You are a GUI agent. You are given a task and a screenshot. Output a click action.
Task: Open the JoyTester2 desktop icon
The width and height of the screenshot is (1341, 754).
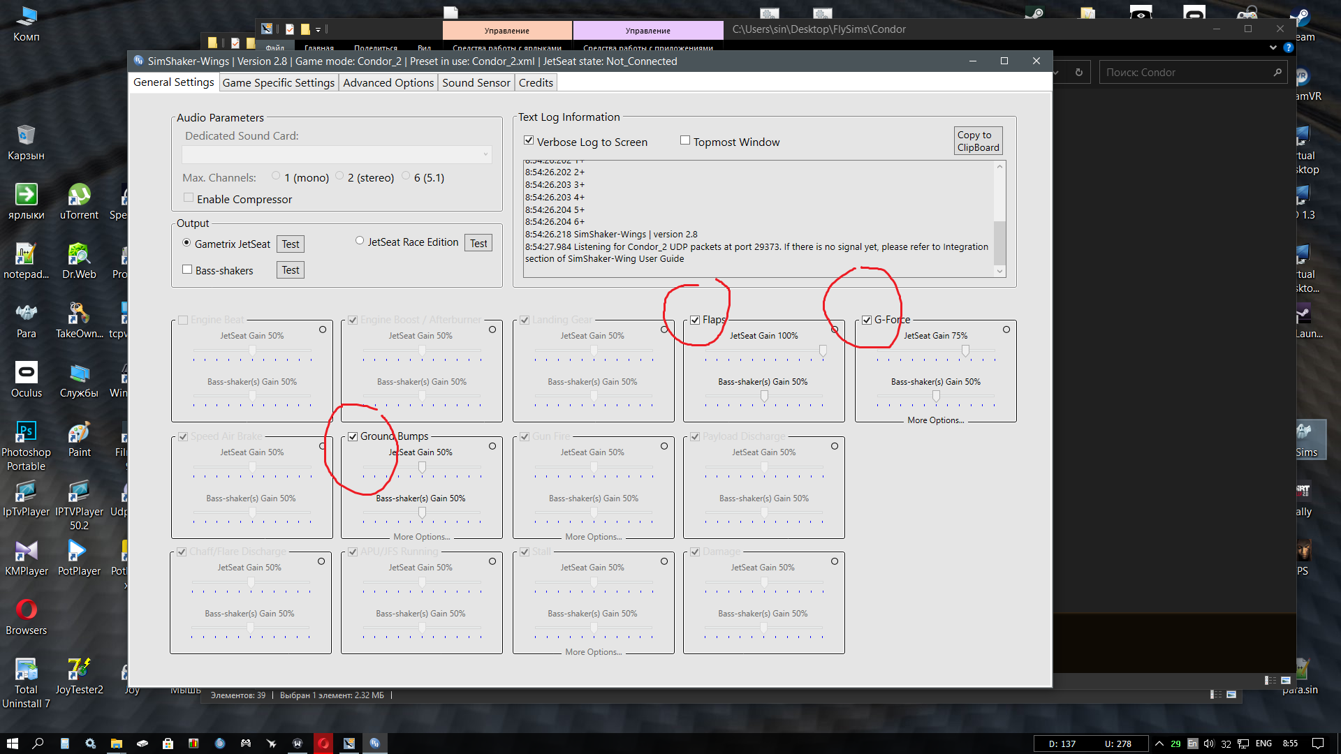tap(79, 670)
